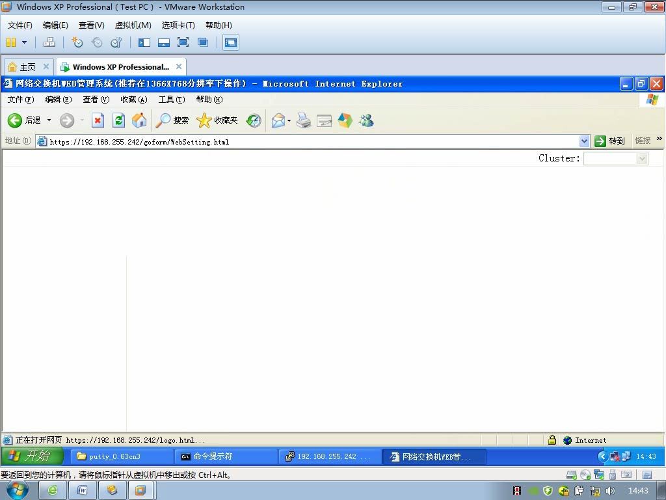This screenshot has height=500, width=666.
Task: Open VMware 帮助(H) menu
Action: [219, 25]
